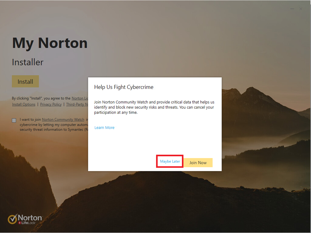Click the 'Help Us Fight Cybercrime' heading

[x=124, y=87]
